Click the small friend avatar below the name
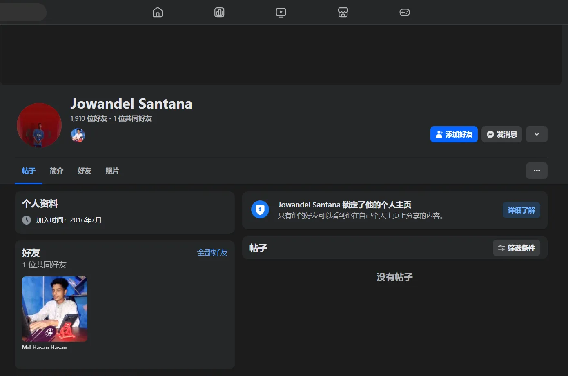Image resolution: width=568 pixels, height=376 pixels. click(x=78, y=135)
